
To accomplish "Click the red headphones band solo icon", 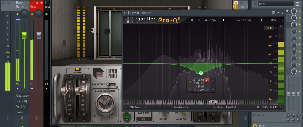I will point(207,80).
